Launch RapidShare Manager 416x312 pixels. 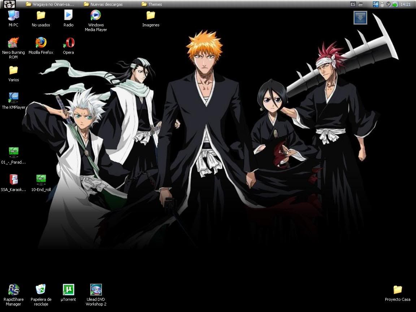13,295
